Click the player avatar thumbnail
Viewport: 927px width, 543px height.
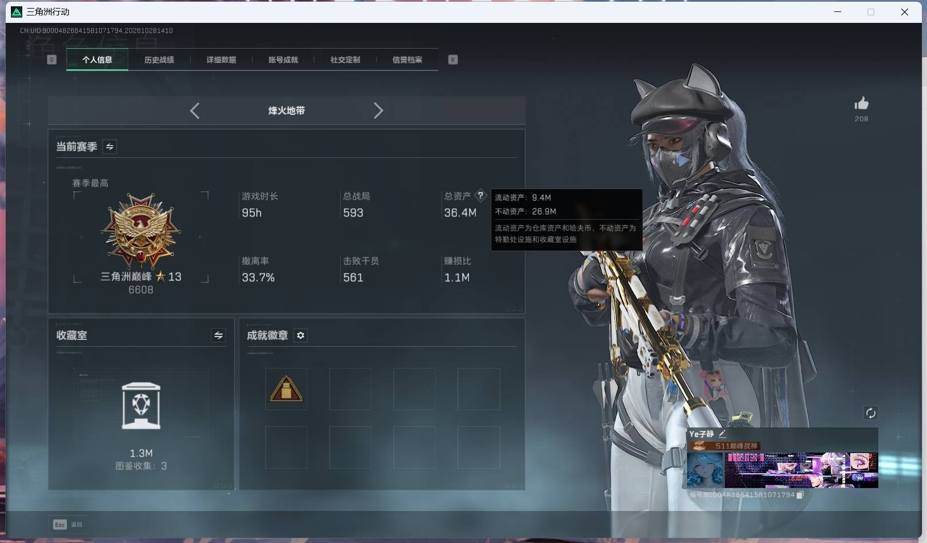(705, 470)
